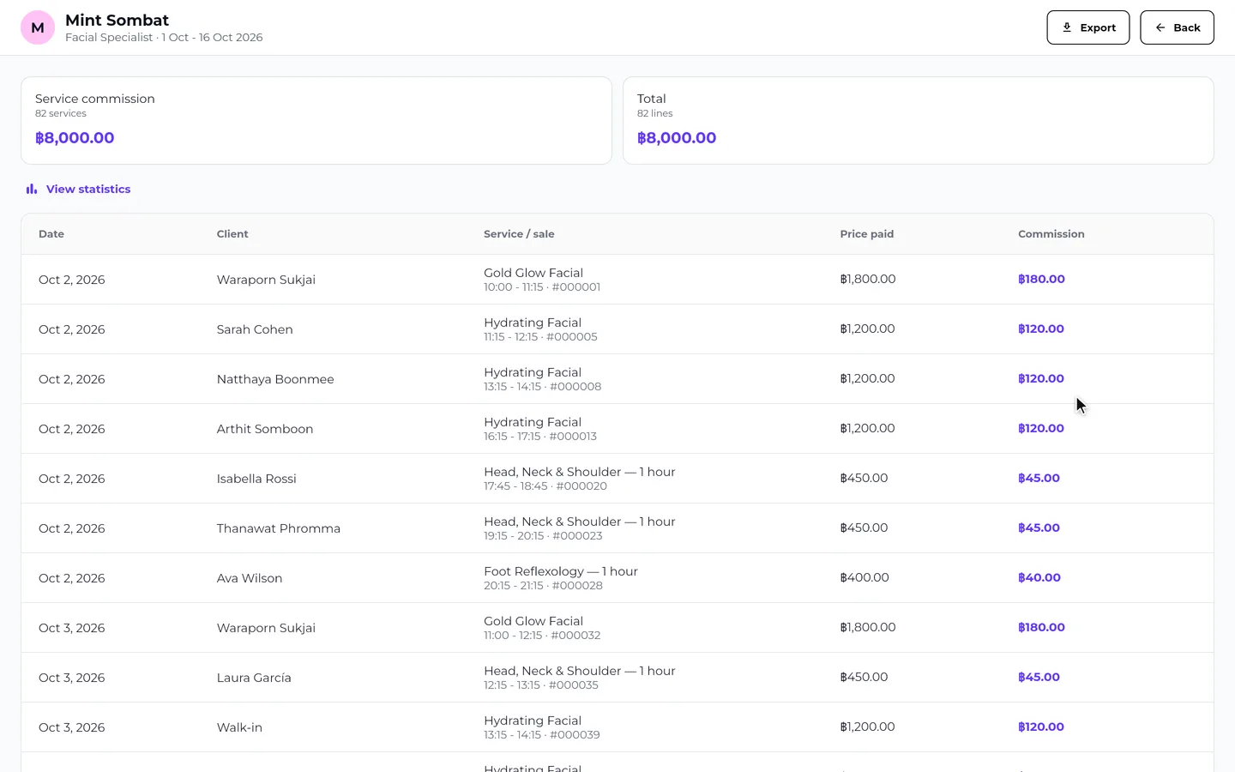Click Hydrating Facial booking #000008
The width and height of the screenshot is (1235, 772).
(x=542, y=379)
